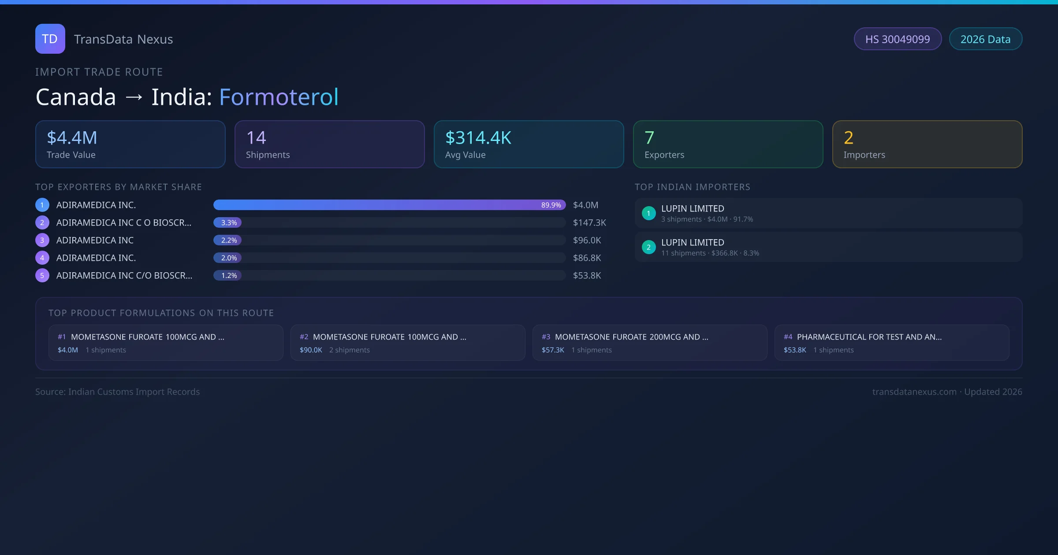Click green rank 1 importer badge
Viewport: 1058px width, 555px height.
648,213
